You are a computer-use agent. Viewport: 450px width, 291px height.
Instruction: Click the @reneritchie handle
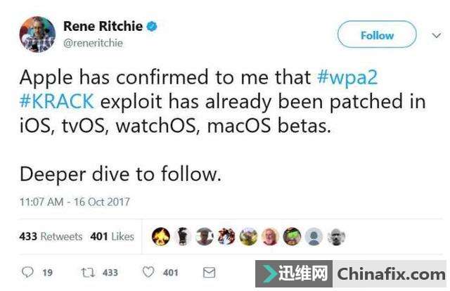(93, 43)
